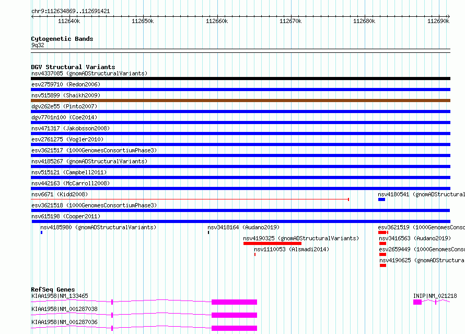Open the KIAA1958|NM_001287036 transcript label

pyautogui.click(x=64, y=322)
